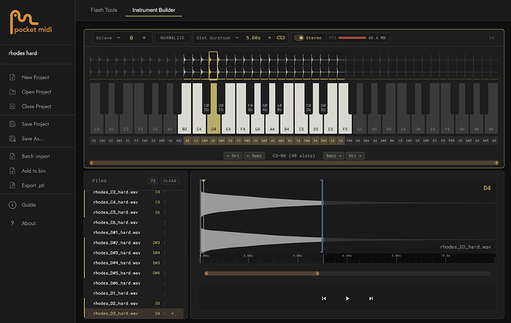Click the Batch import icon
Image resolution: width=511 pixels, height=323 pixels.
13,156
